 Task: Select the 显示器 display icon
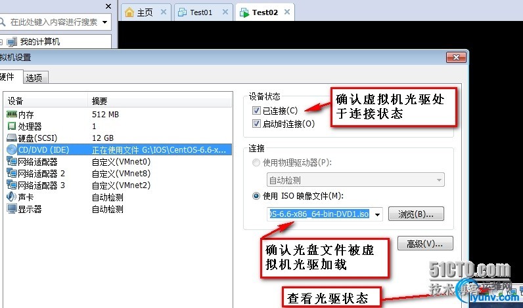[x=12, y=208]
